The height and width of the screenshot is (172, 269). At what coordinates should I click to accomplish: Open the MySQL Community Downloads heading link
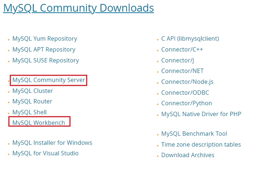click(79, 8)
